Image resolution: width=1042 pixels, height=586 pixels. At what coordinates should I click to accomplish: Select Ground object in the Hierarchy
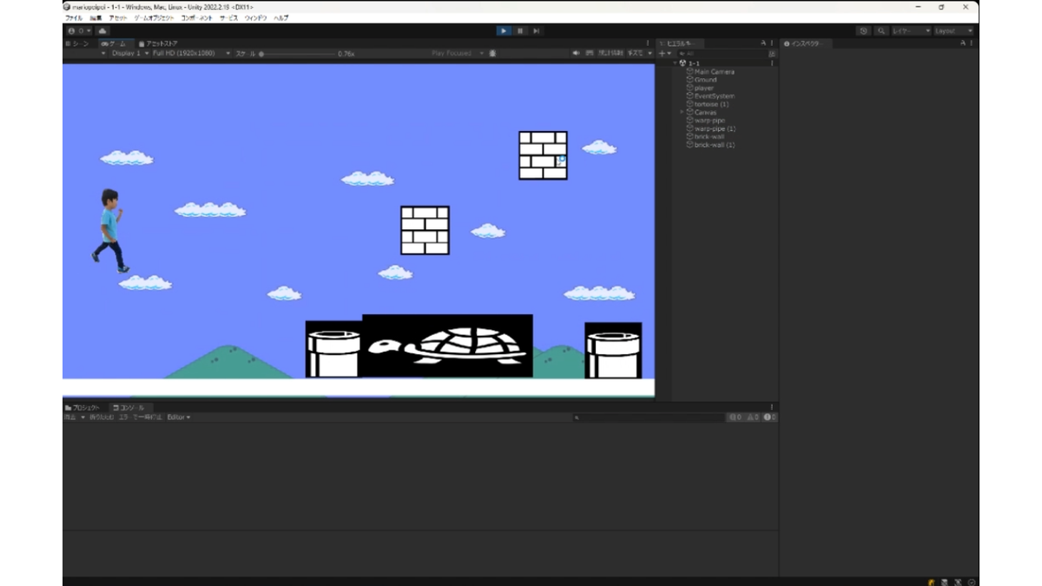tap(706, 80)
